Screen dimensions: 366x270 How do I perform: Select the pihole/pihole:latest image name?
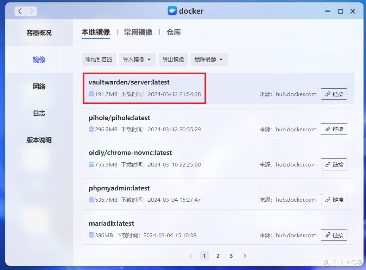[119, 118]
